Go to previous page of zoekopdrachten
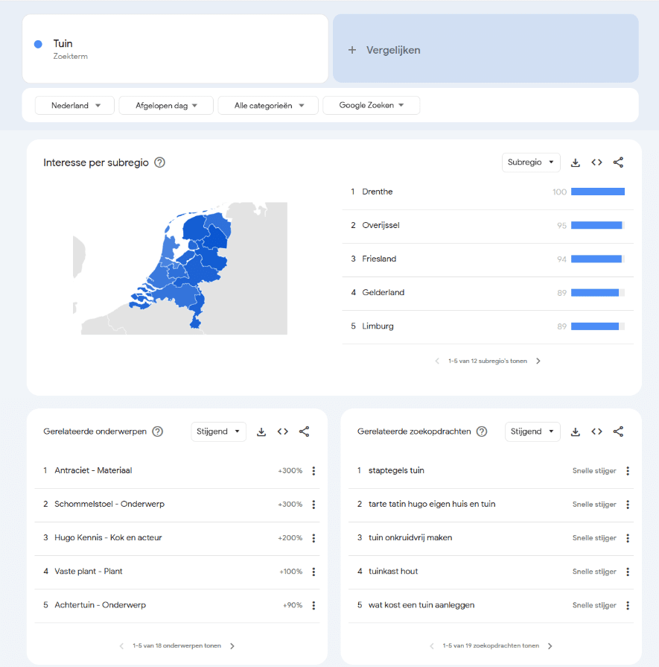The image size is (659, 667). pyautogui.click(x=432, y=646)
